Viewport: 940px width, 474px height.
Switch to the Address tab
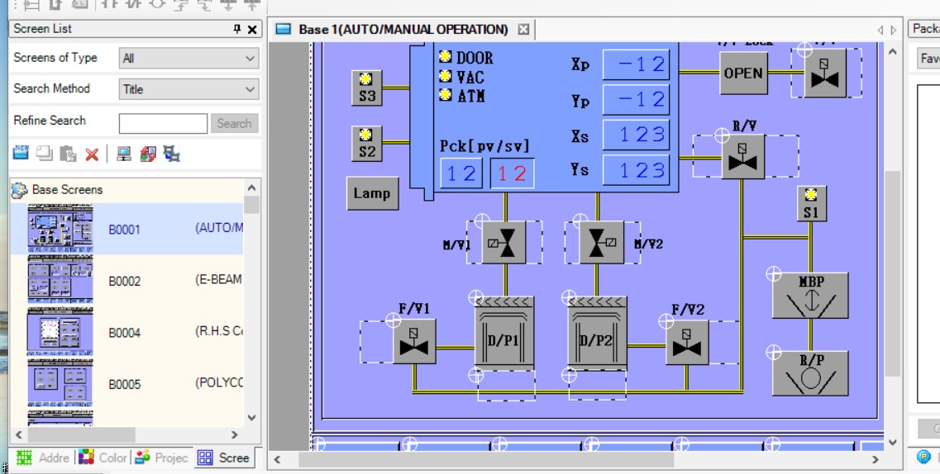tap(44, 457)
